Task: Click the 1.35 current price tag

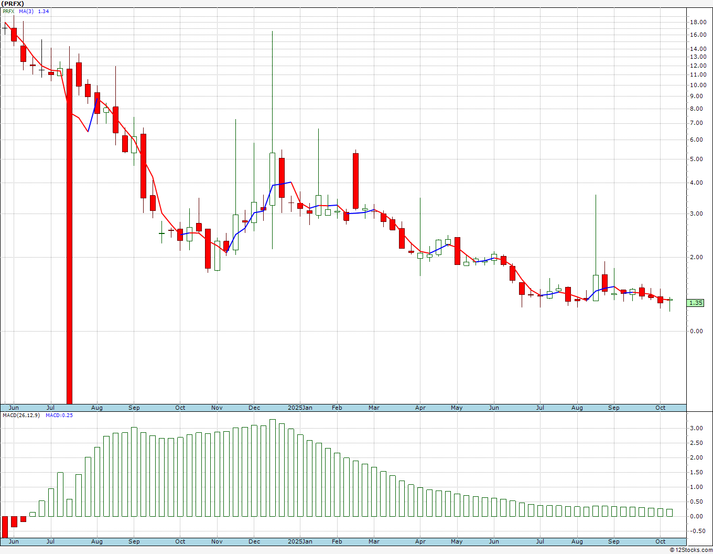Action: point(696,303)
